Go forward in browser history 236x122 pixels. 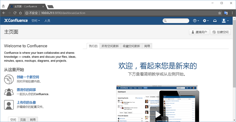(9, 13)
